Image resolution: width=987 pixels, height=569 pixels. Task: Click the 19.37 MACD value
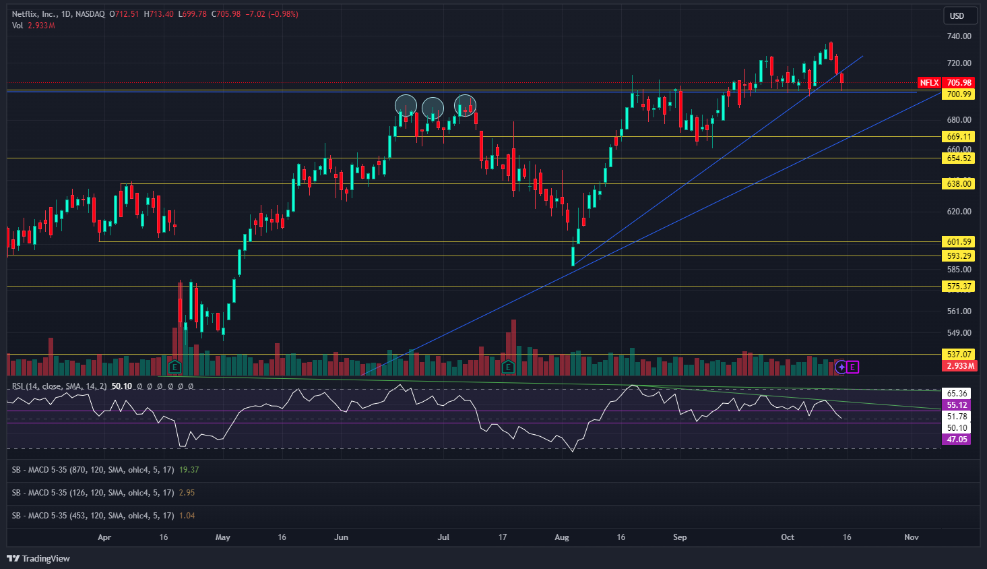point(189,470)
